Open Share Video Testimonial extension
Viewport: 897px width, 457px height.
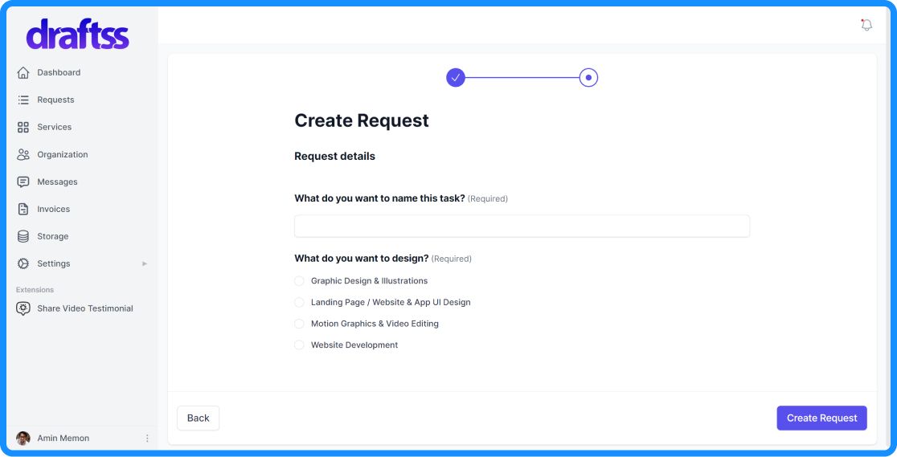pyautogui.click(x=84, y=308)
